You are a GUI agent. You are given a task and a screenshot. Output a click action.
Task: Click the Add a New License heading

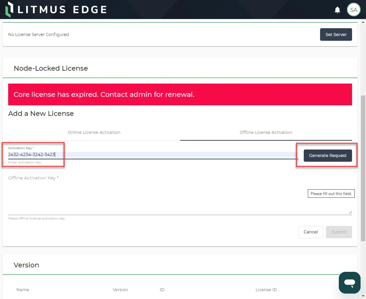pyautogui.click(x=41, y=113)
